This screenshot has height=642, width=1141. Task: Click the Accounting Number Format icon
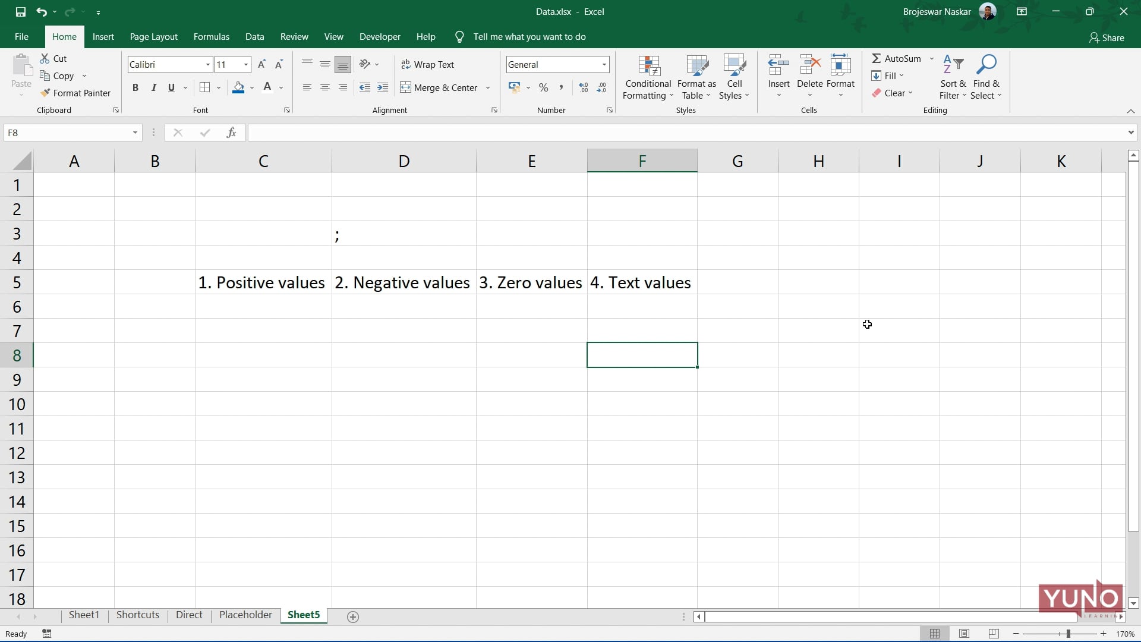[515, 87]
